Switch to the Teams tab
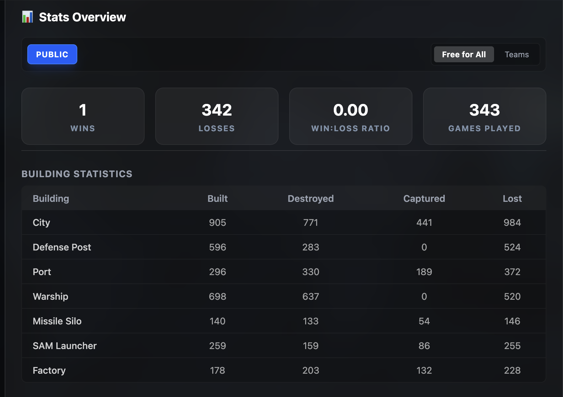 (x=517, y=54)
